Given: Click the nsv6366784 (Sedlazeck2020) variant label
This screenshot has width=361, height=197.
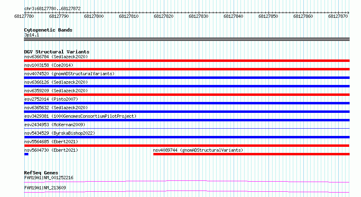Looking at the screenshot, I should click(56, 57).
